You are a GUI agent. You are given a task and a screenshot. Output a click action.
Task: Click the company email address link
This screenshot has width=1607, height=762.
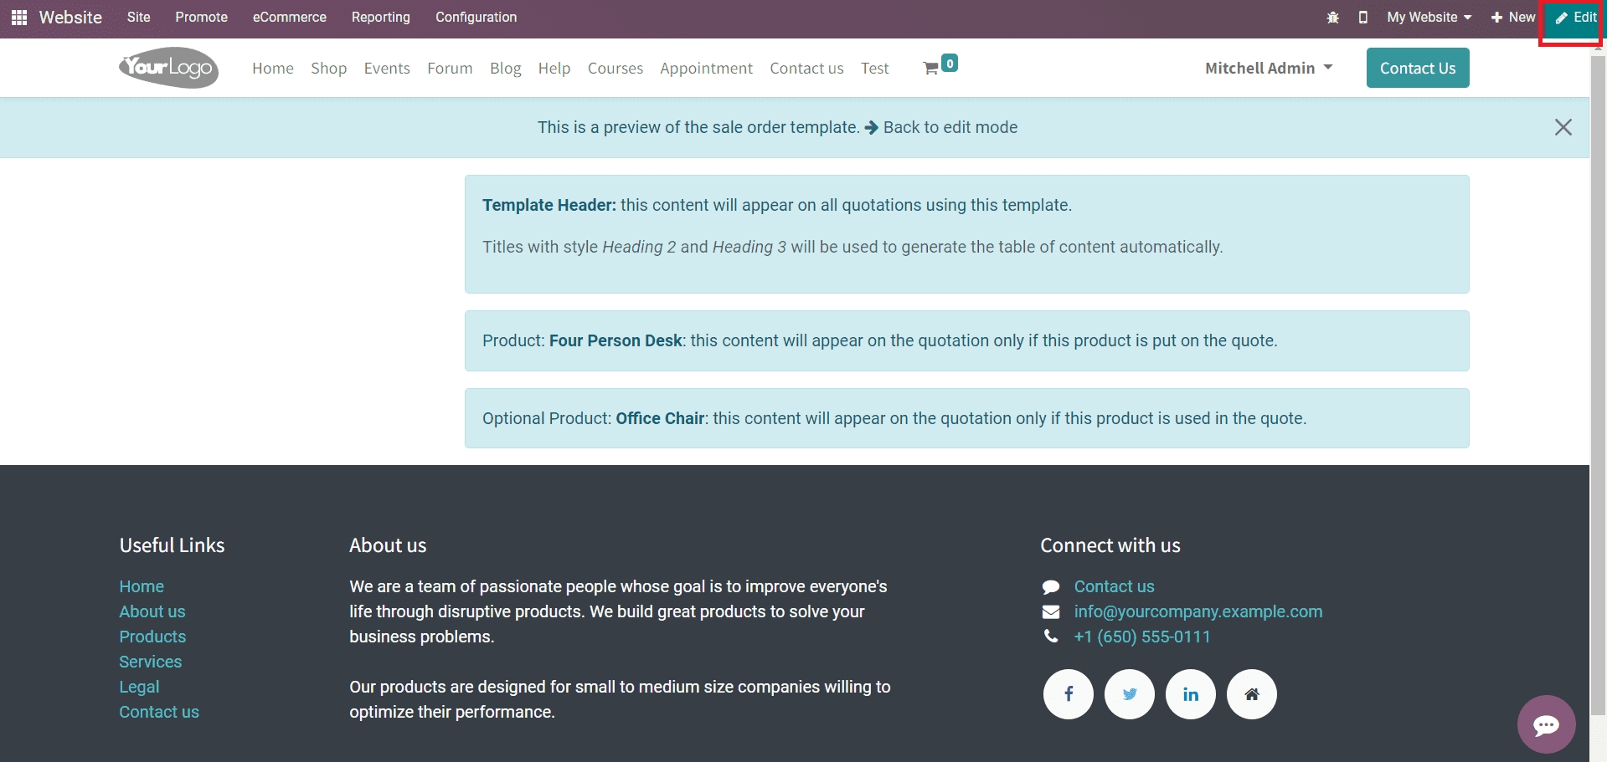(1198, 611)
